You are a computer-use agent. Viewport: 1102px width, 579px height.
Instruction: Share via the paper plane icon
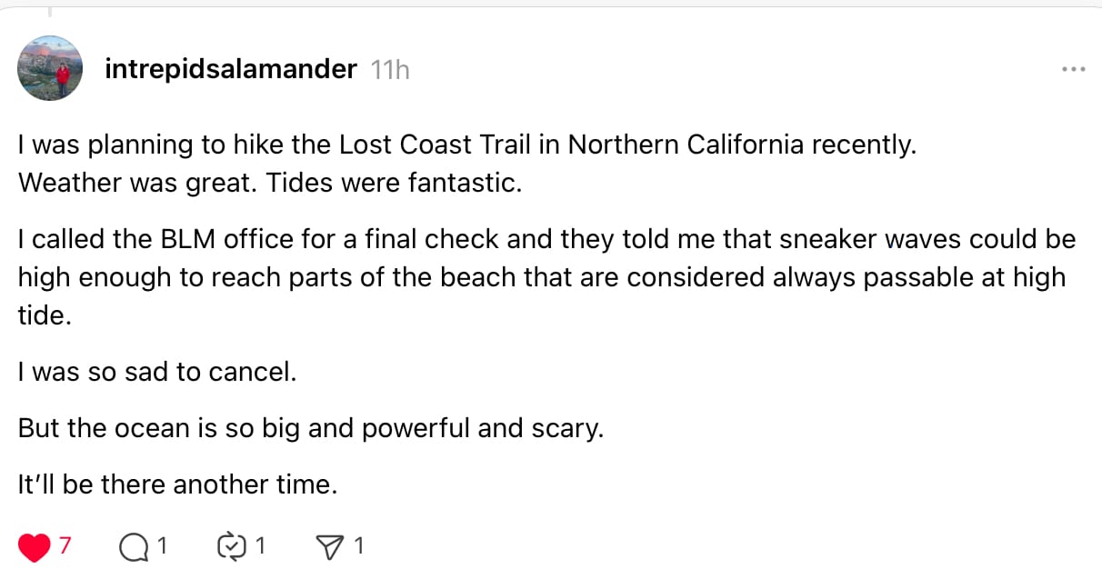(x=328, y=546)
